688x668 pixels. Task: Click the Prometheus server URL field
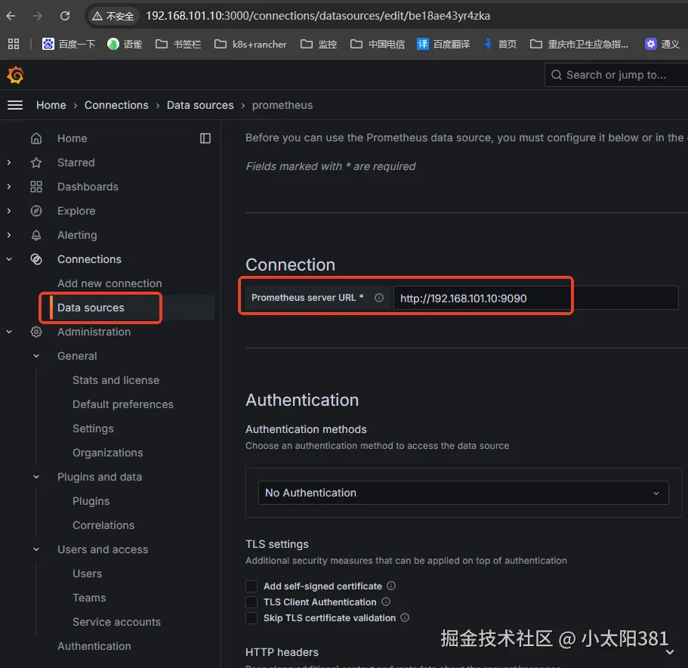pyautogui.click(x=535, y=298)
